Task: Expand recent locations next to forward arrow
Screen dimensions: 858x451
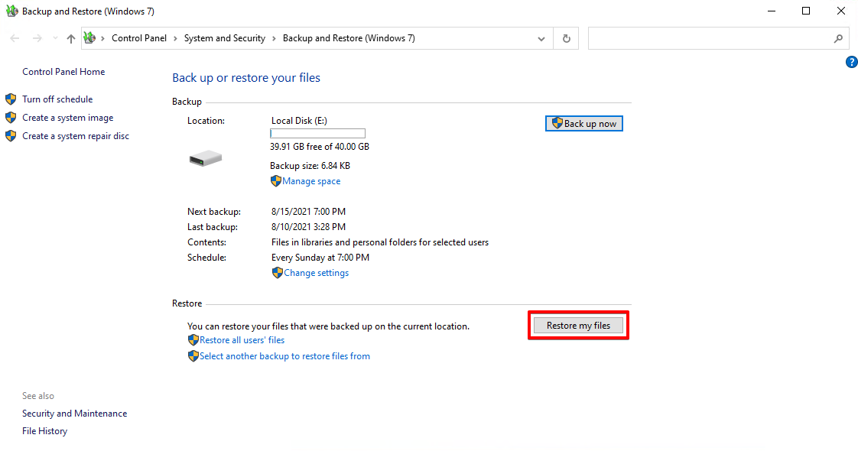Action: pos(54,37)
